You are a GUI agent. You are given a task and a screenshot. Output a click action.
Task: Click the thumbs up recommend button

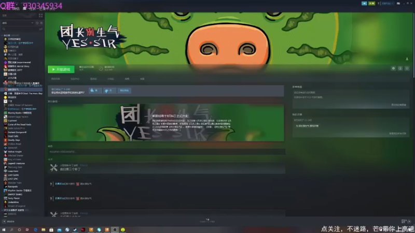point(94,90)
